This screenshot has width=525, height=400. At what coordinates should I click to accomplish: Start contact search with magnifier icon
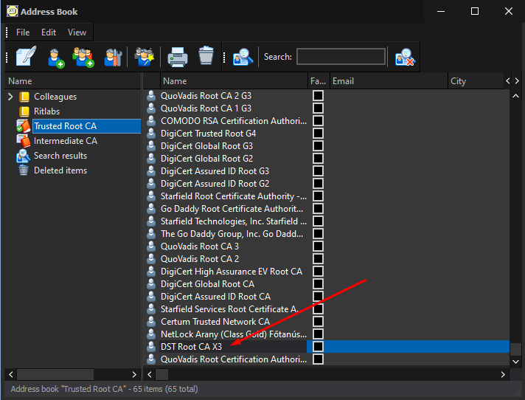click(243, 57)
